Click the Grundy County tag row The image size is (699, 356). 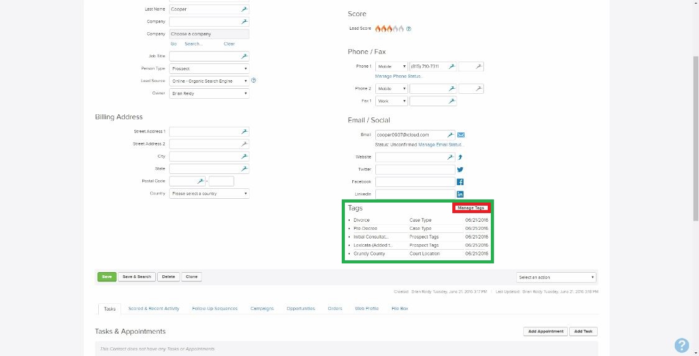coord(418,253)
